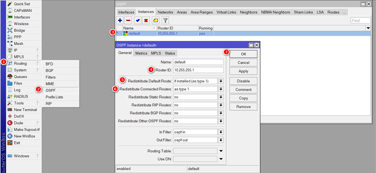376x173 pixels.
Task: Select BGP in Routing submenu
Action: [x=50, y=71]
